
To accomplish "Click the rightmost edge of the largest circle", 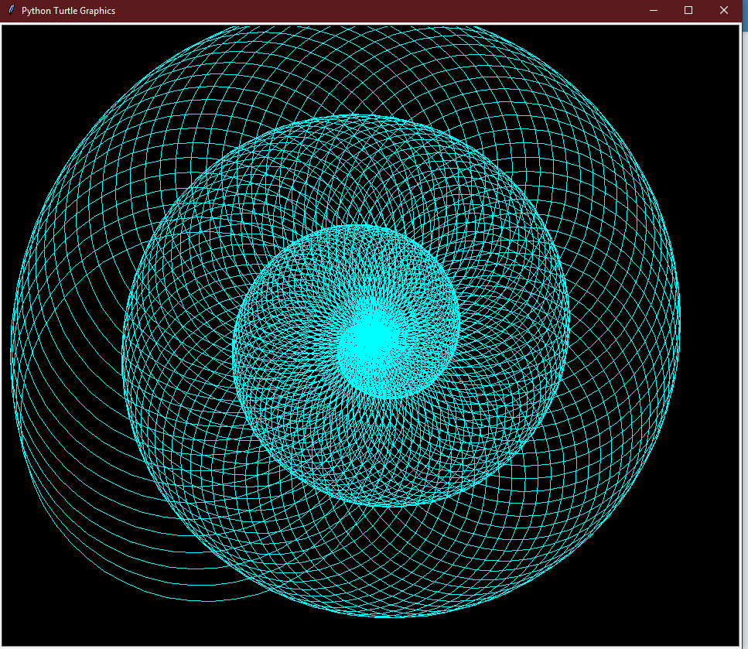I will [680, 317].
